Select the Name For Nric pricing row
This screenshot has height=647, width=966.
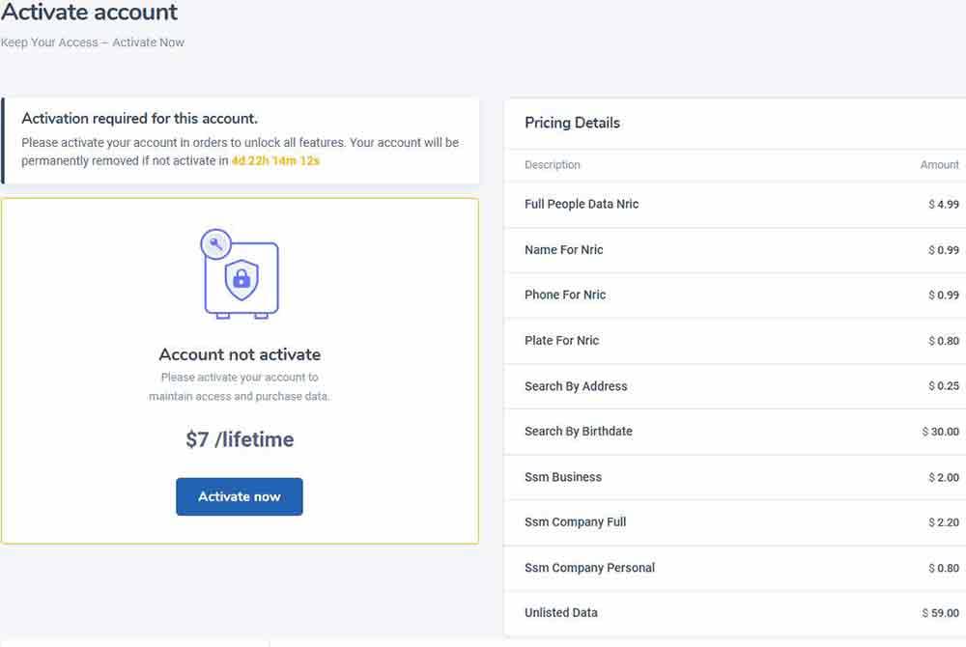coord(734,249)
